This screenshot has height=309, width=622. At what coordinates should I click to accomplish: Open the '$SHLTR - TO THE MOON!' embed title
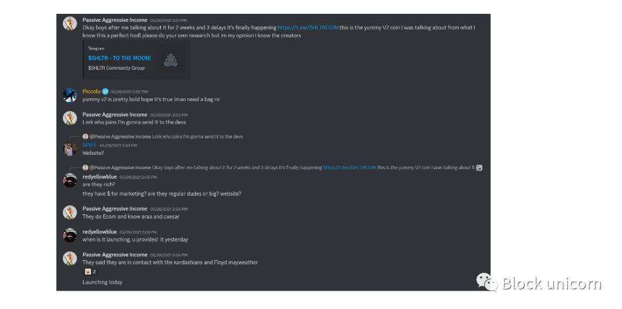click(119, 58)
